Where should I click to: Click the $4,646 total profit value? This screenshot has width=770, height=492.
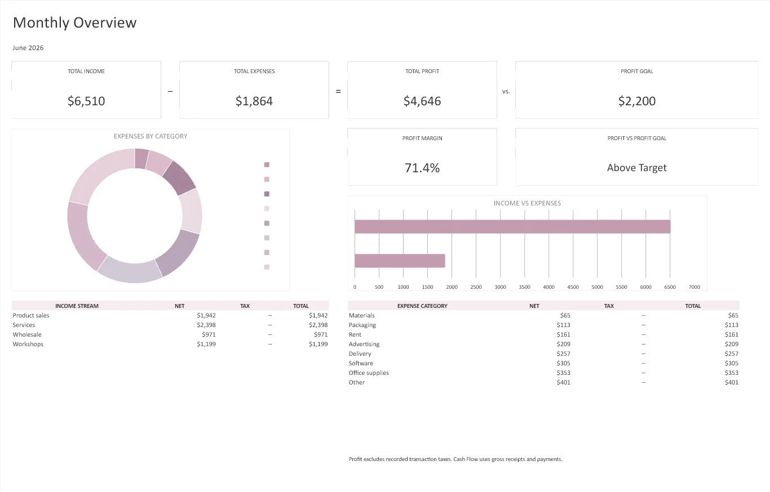(422, 101)
